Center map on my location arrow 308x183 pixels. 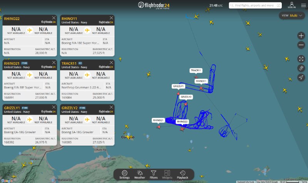coord(301,77)
